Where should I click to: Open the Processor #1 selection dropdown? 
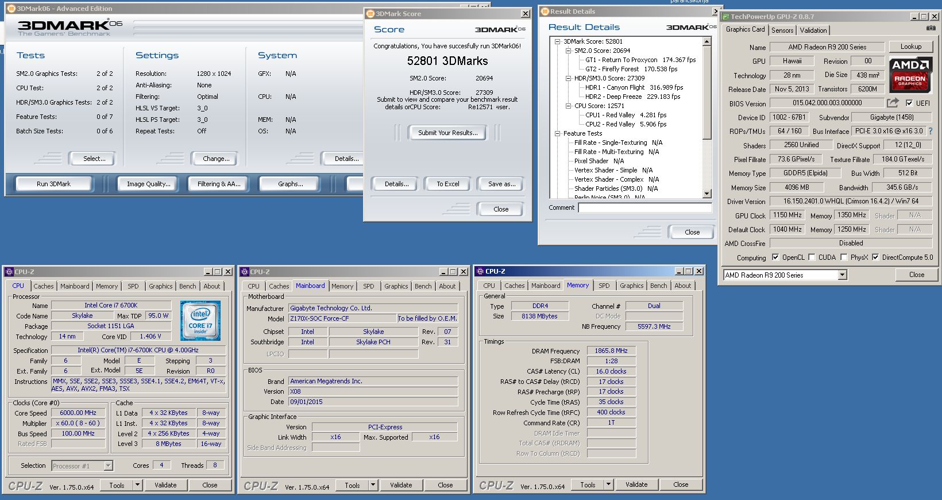tap(109, 466)
